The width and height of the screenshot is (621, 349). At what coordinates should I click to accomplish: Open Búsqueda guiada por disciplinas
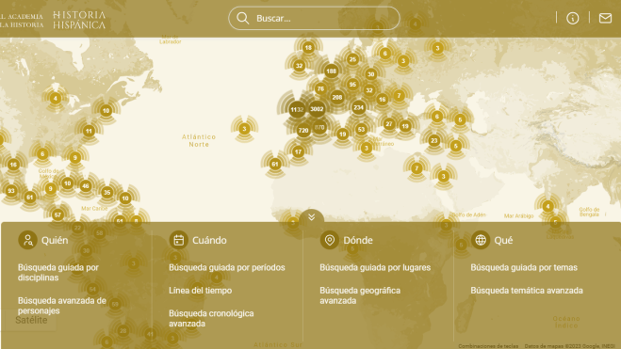pyautogui.click(x=58, y=272)
